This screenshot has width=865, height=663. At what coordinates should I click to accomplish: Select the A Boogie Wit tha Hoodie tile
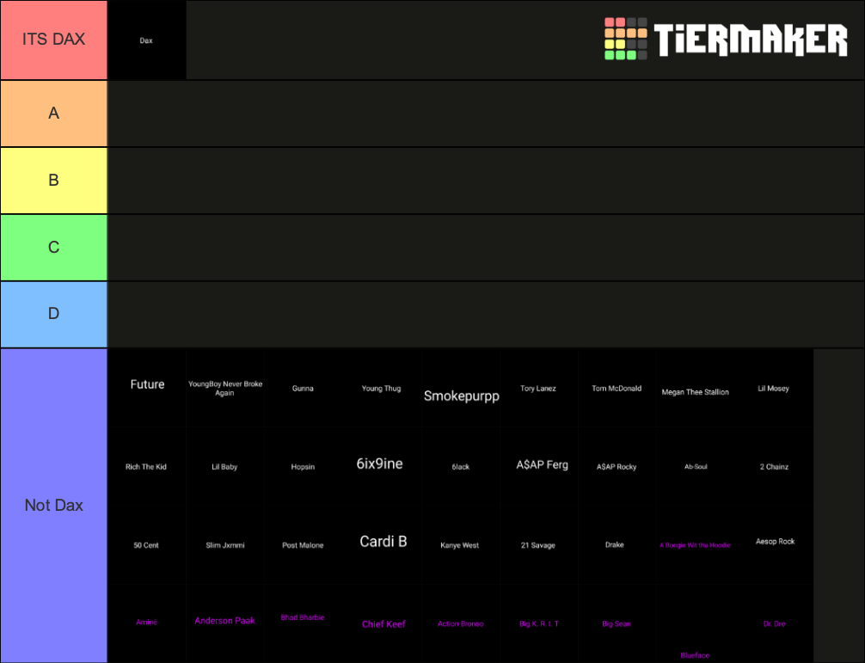click(x=695, y=544)
